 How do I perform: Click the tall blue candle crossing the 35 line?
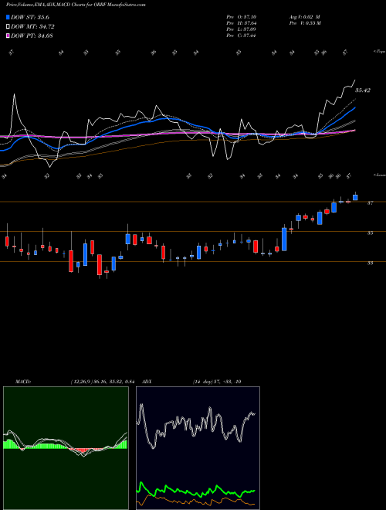[x=284, y=239]
